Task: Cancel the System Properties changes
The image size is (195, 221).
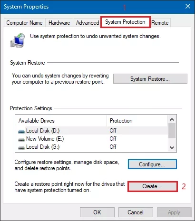Action: pos(136,212)
